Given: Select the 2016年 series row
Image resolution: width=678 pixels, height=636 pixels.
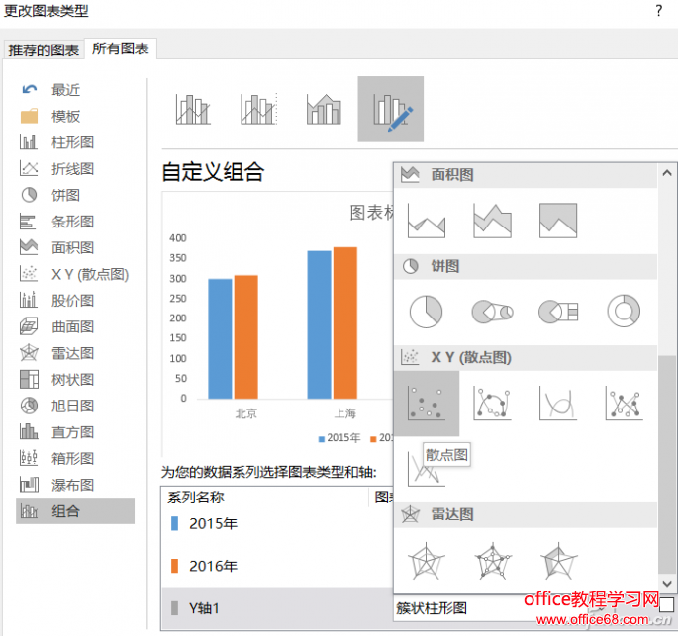Looking at the screenshot, I should [277, 566].
